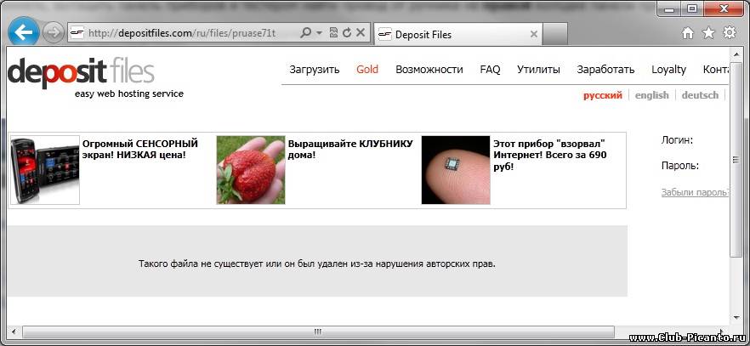Image resolution: width=750 pixels, height=346 pixels.
Task: Click the vertical scrollbar thumb
Action: [x=736, y=160]
